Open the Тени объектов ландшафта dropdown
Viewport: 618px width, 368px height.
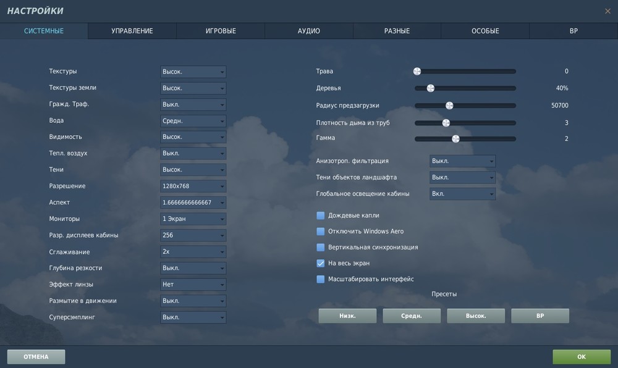pyautogui.click(x=462, y=177)
